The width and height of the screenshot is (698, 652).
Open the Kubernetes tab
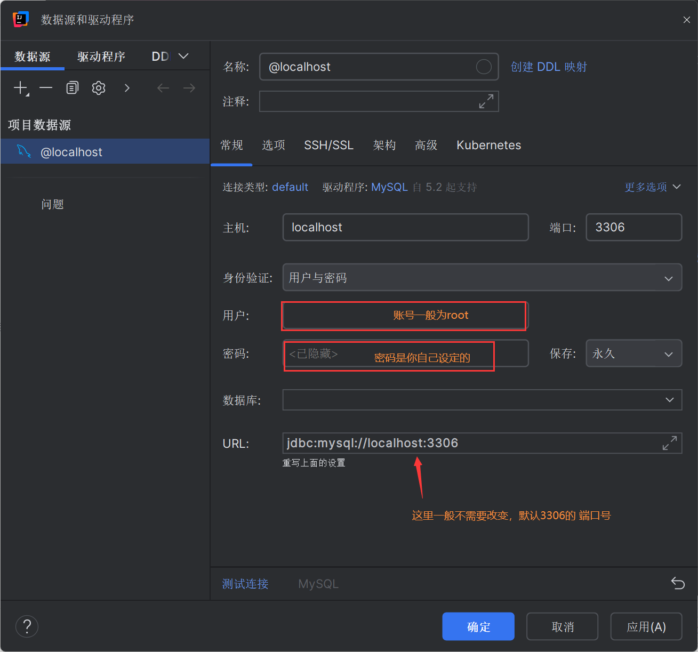[489, 145]
